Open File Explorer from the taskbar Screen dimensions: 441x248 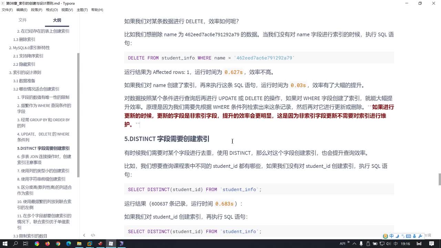pyautogui.click(x=79, y=244)
